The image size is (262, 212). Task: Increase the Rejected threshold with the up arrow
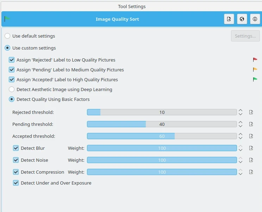click(241, 110)
